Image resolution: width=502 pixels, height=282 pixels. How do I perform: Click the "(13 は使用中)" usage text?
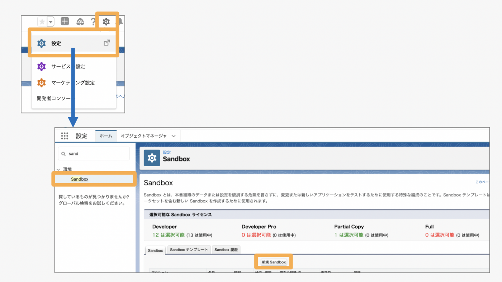point(199,235)
